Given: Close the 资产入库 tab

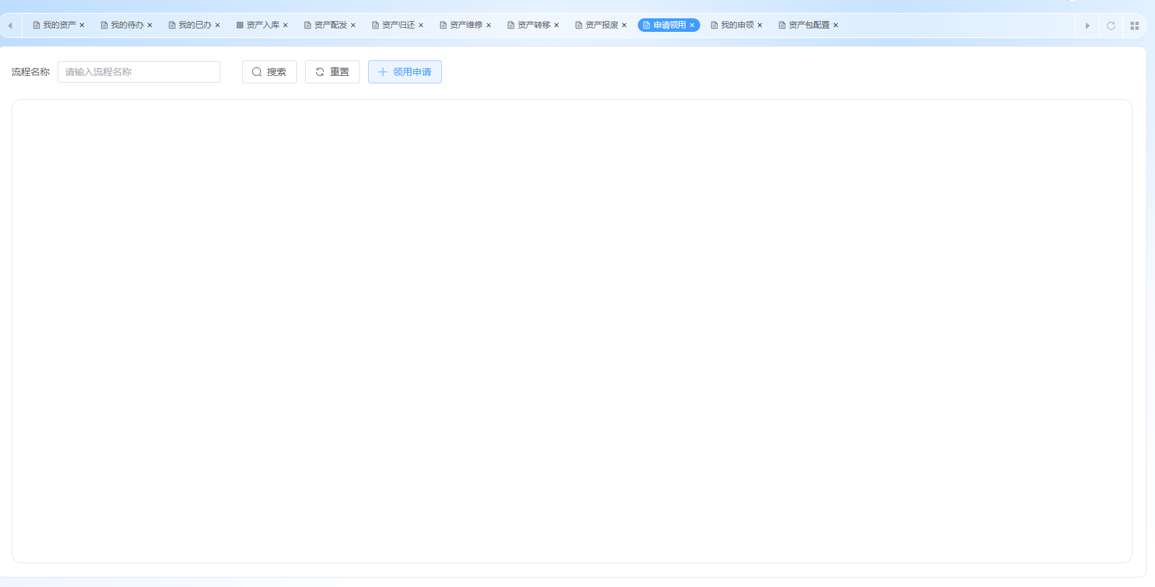Looking at the screenshot, I should tap(285, 25).
